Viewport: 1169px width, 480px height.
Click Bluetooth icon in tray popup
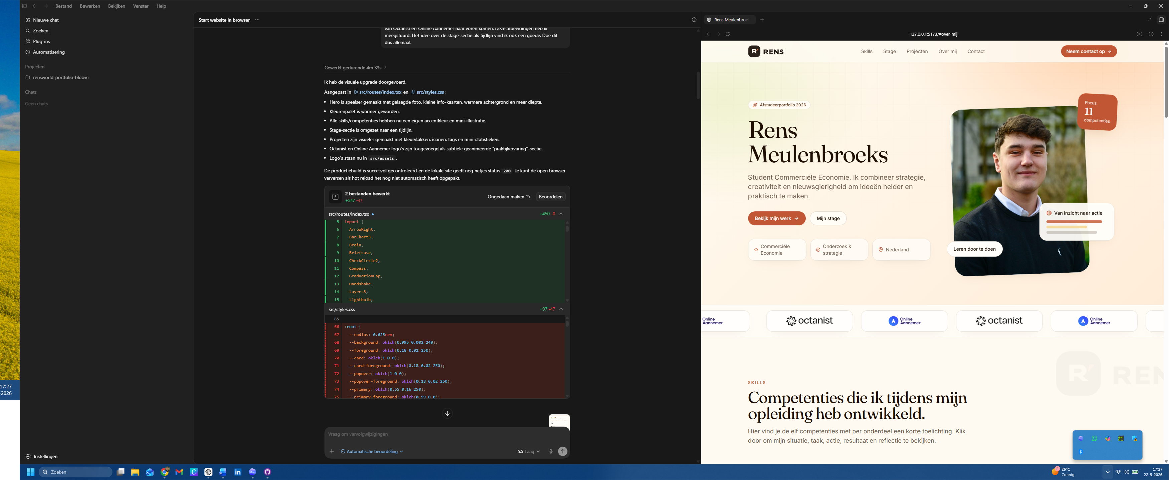coord(1080,452)
